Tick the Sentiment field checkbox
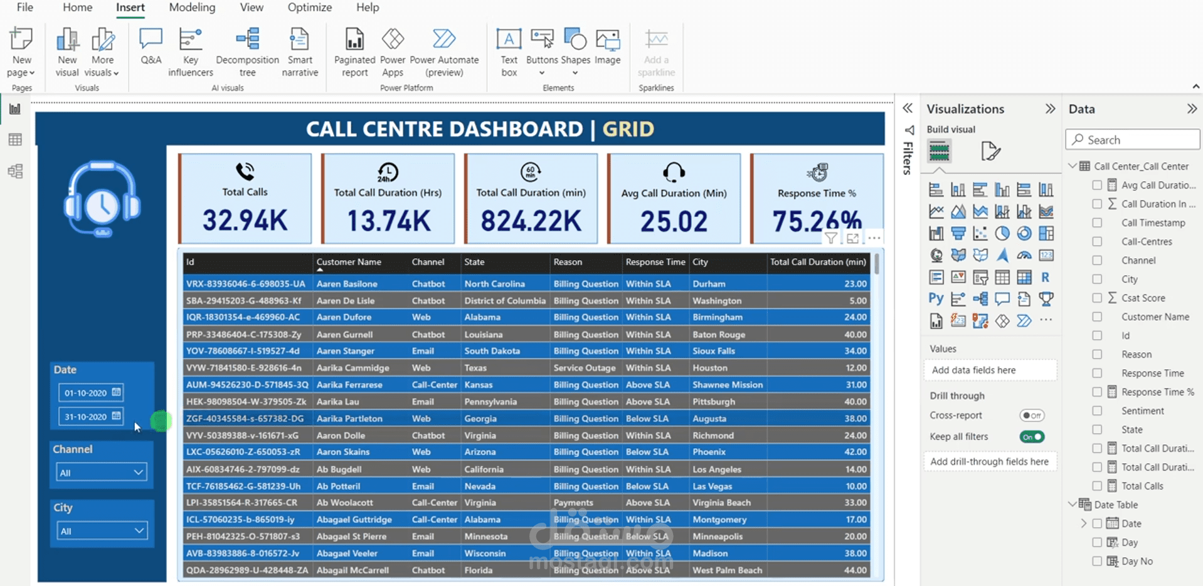1203x586 pixels. 1097,411
